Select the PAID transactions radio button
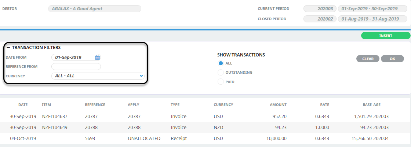This screenshot has height=147, width=411. click(221, 82)
